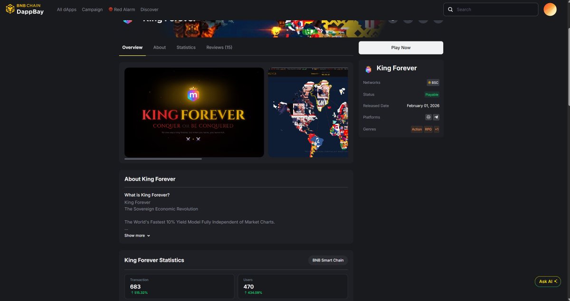Click the King Forever logo in sidebar card
The height and width of the screenshot is (301, 570).
tap(368, 69)
